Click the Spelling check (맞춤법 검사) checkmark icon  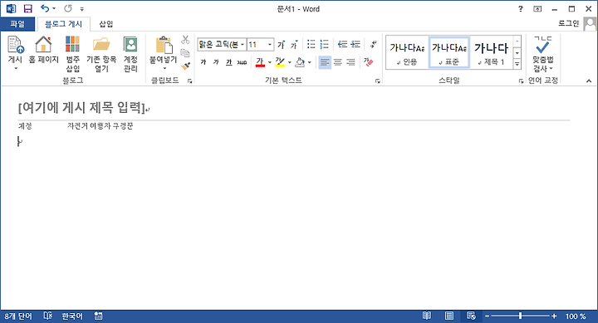click(x=542, y=46)
